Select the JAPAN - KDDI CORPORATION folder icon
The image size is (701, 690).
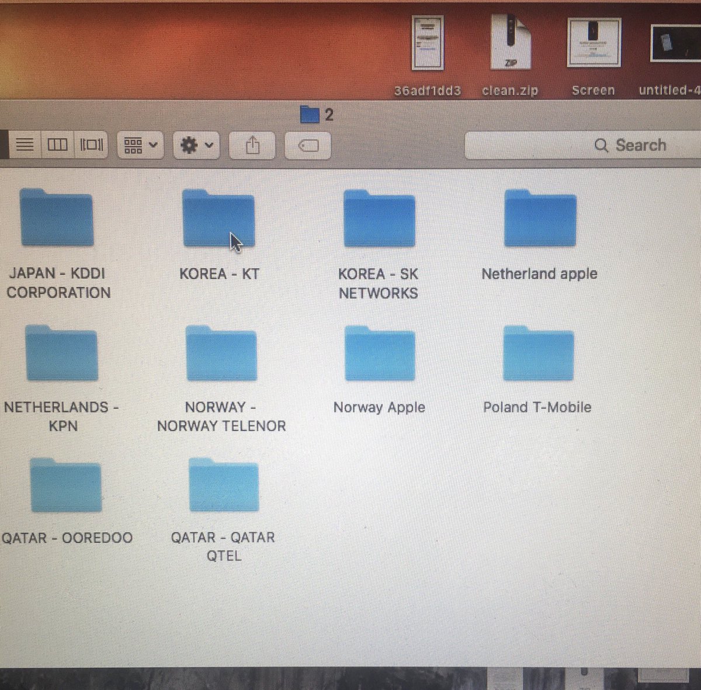(x=57, y=218)
